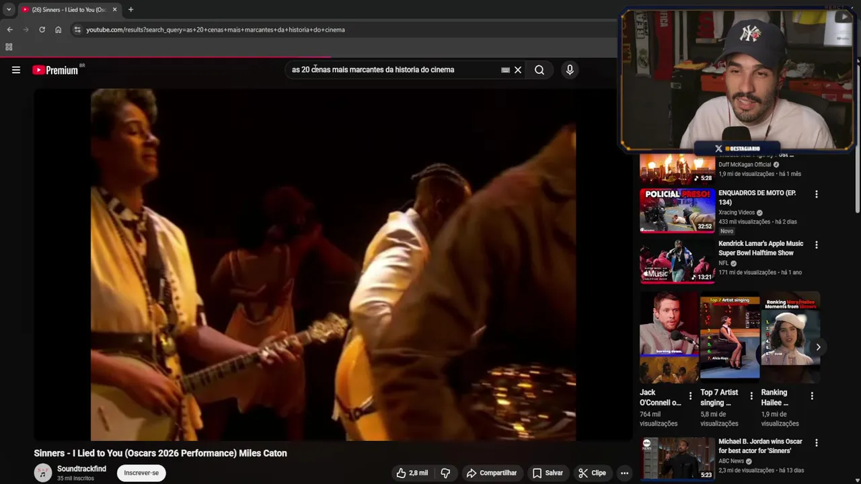Screen dimensions: 861x484
Task: Create a clip with the Clipe button
Action: click(x=593, y=473)
